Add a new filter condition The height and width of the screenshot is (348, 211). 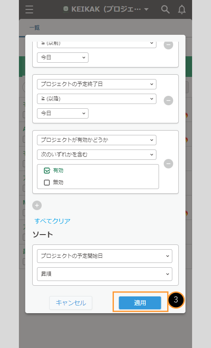(37, 205)
